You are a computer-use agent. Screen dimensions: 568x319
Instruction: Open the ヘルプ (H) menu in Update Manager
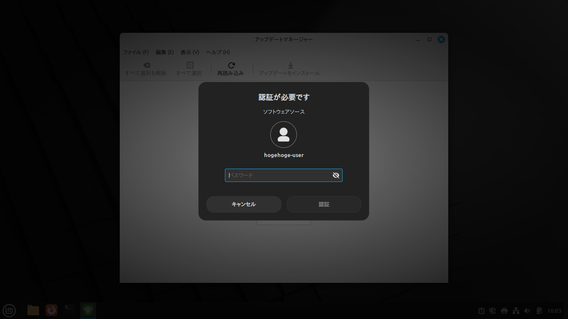[x=218, y=52]
